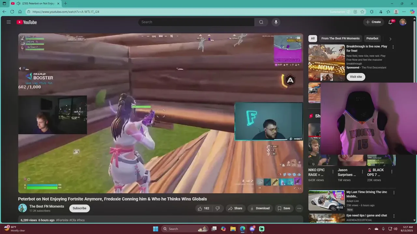Open Edge tab actions menu

point(4,4)
